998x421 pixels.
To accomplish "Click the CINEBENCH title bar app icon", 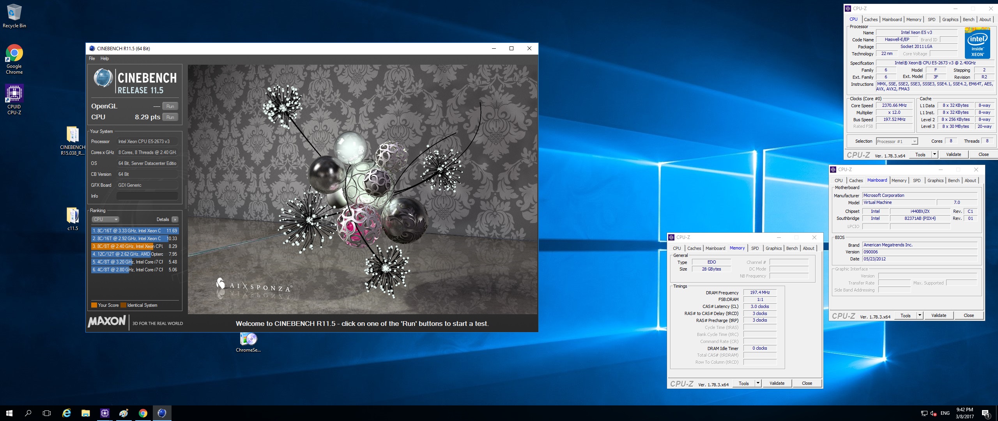I will point(92,48).
